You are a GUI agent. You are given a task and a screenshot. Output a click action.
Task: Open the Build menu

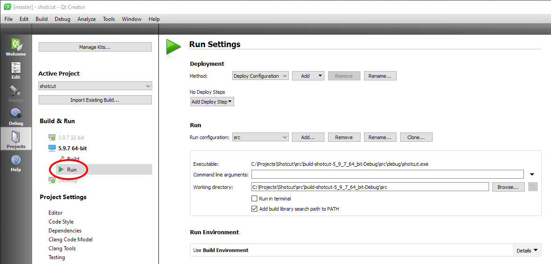[41, 19]
